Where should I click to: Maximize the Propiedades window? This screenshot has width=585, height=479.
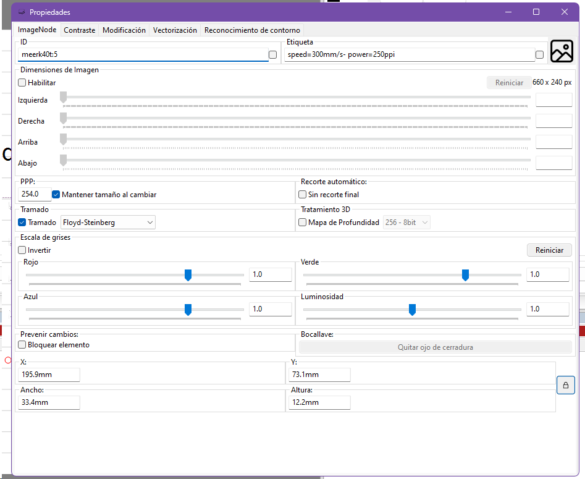536,12
